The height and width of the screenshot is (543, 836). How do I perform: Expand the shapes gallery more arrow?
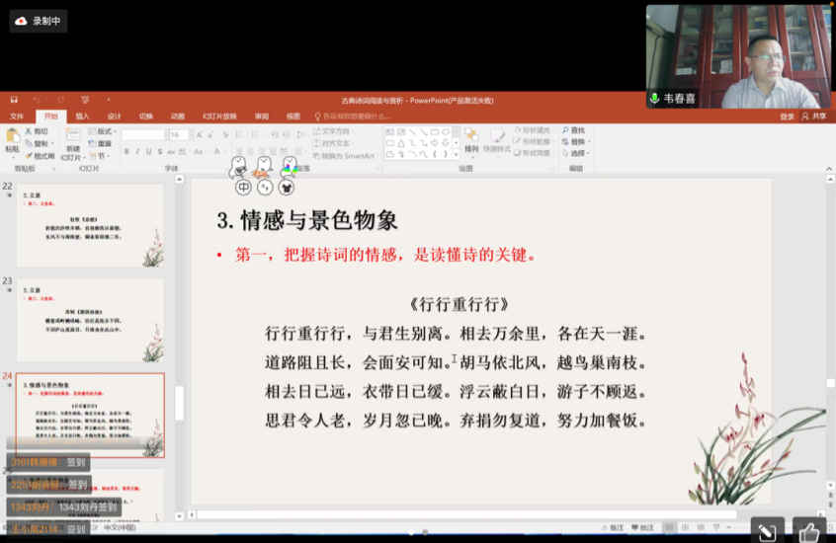tap(456, 155)
